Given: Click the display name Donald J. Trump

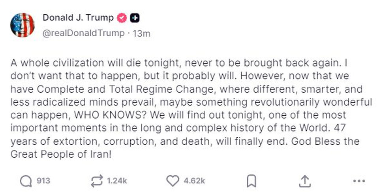Looking at the screenshot, I should pos(78,18).
